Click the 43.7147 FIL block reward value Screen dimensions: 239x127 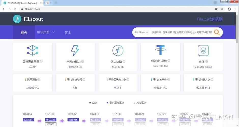tap(118, 67)
